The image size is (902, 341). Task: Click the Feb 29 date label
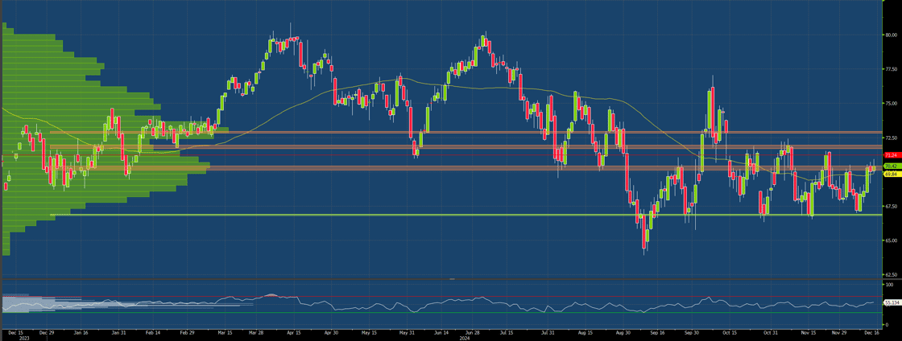pos(187,332)
